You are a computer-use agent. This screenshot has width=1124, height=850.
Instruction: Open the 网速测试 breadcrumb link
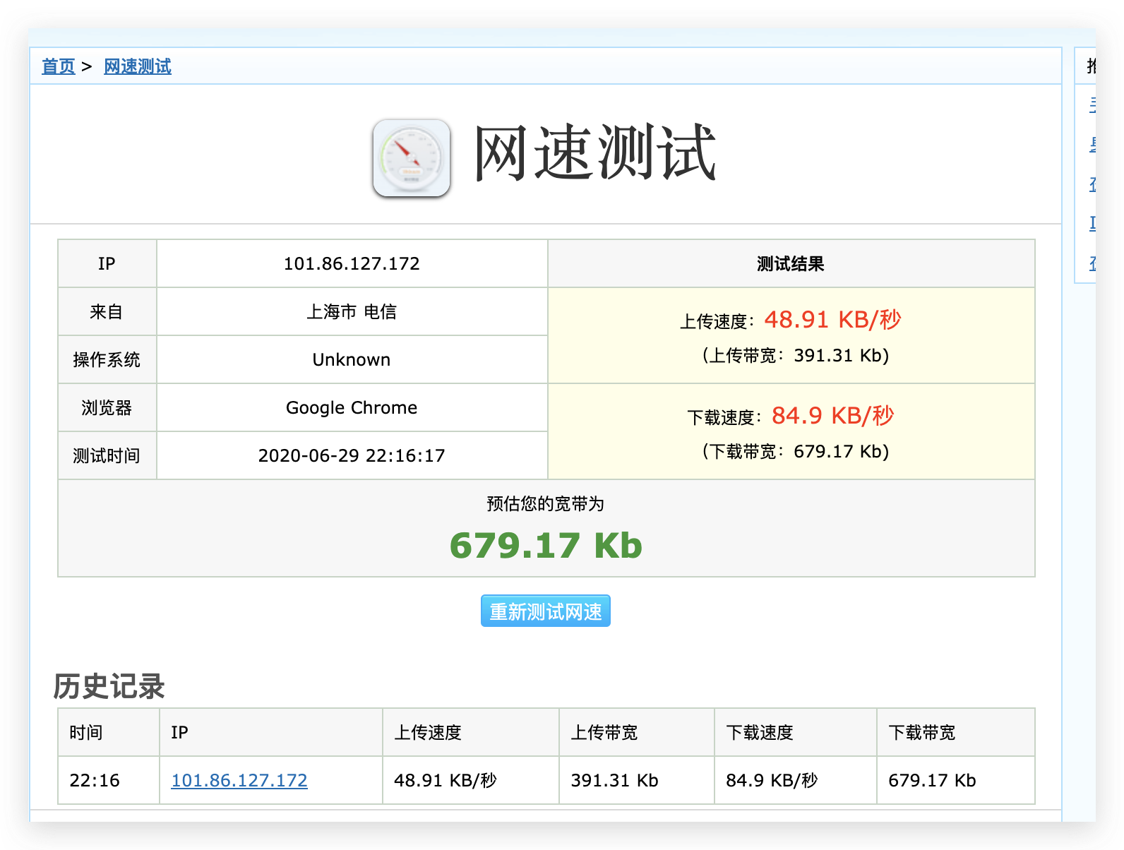[138, 66]
